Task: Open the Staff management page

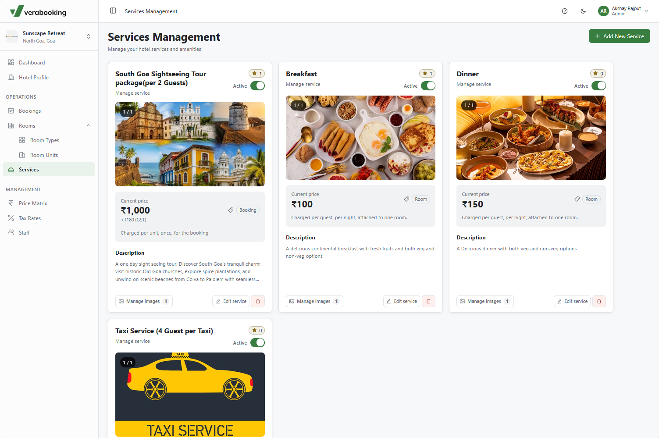Action: [x=49, y=233]
